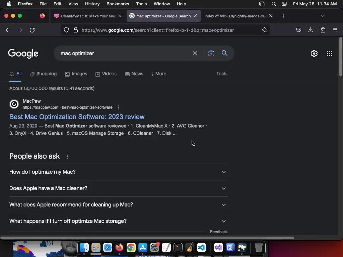The height and width of the screenshot is (257, 343).
Task: Switch to the Index of /vlc-3.0 tab
Action: pos(236,16)
